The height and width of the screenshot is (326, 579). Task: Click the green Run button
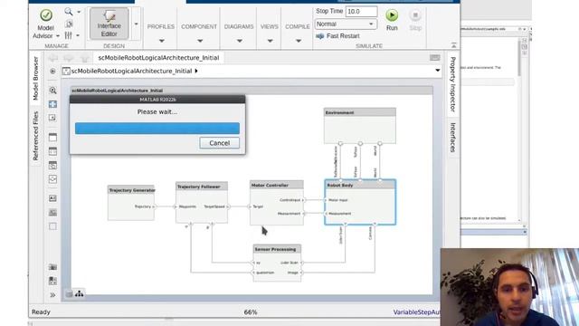[392, 15]
